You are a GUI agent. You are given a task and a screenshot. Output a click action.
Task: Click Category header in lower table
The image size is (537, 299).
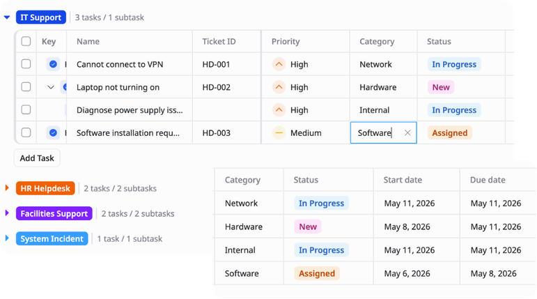(242, 180)
